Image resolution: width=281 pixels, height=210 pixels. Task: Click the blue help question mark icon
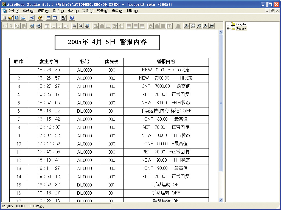72,18
